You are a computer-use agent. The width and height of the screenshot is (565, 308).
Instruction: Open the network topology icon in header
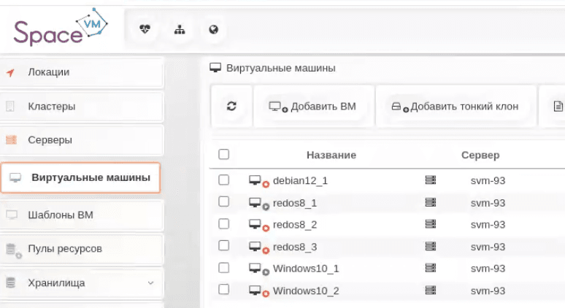[x=179, y=30]
